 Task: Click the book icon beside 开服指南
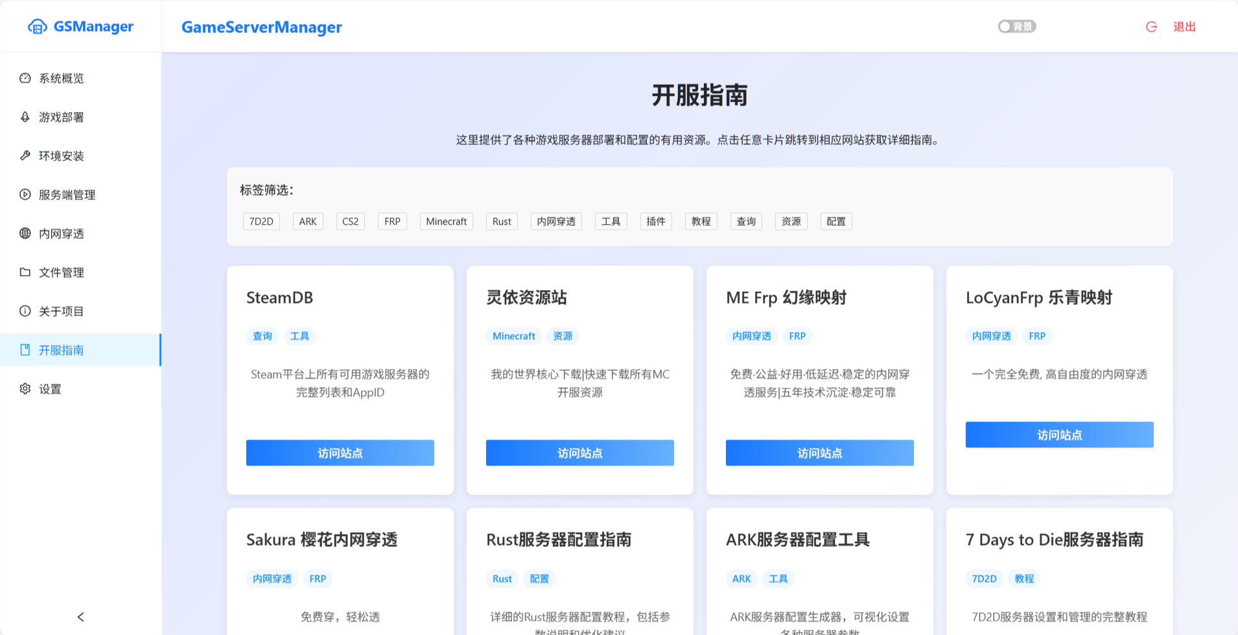[25, 350]
